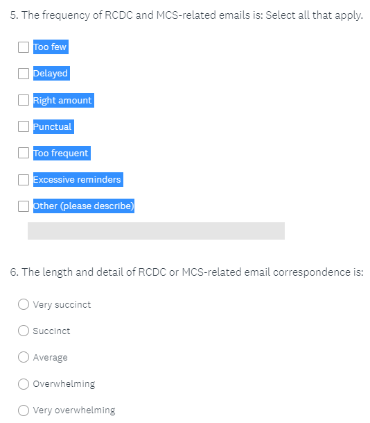Enable the 'Punctual' checkbox

[24, 126]
